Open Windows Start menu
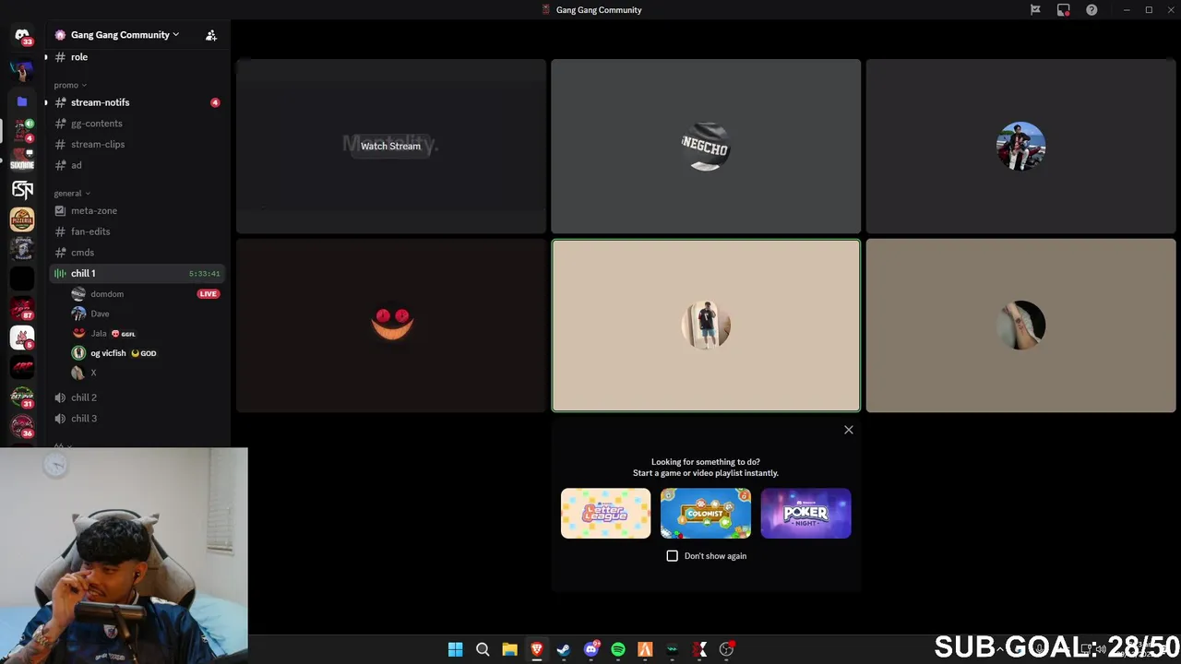Image resolution: width=1181 pixels, height=664 pixels. 455,649
